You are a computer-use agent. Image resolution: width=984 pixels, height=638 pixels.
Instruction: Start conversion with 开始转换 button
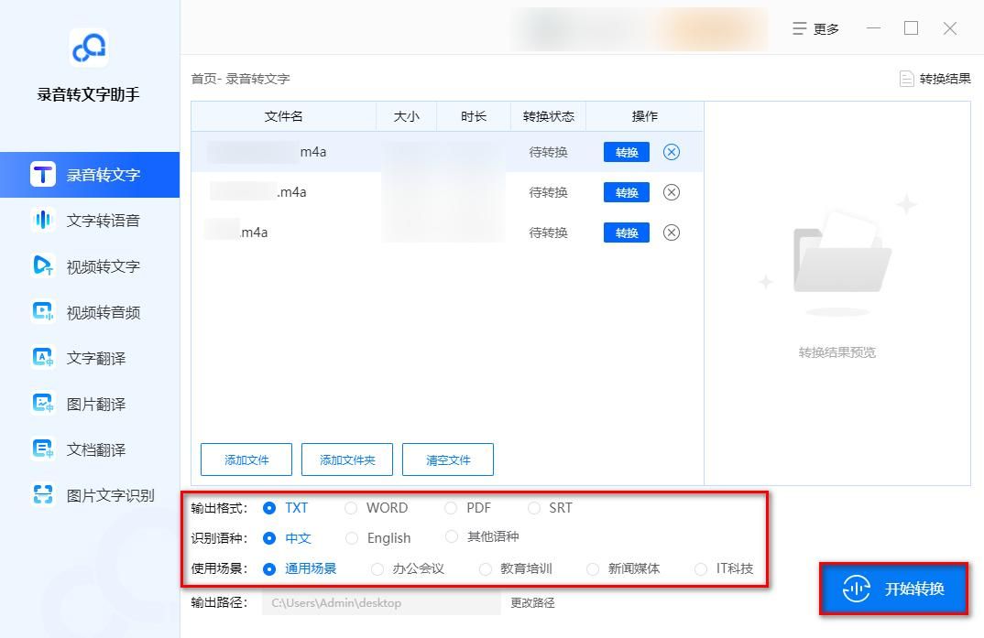[893, 589]
